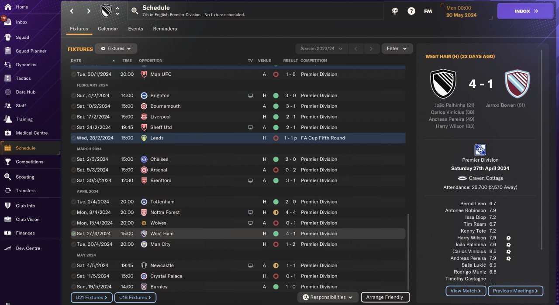This screenshot has width=559, height=305.
Task: Open the Fixtures view dropdown
Action: click(116, 48)
